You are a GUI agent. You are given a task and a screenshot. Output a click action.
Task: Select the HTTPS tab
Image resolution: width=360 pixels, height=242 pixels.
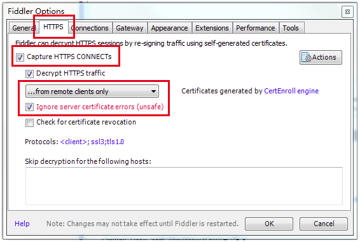(x=53, y=27)
